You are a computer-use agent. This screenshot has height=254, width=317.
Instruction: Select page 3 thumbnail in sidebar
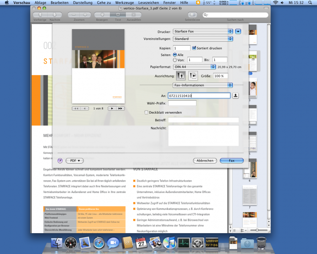(x=252, y=89)
